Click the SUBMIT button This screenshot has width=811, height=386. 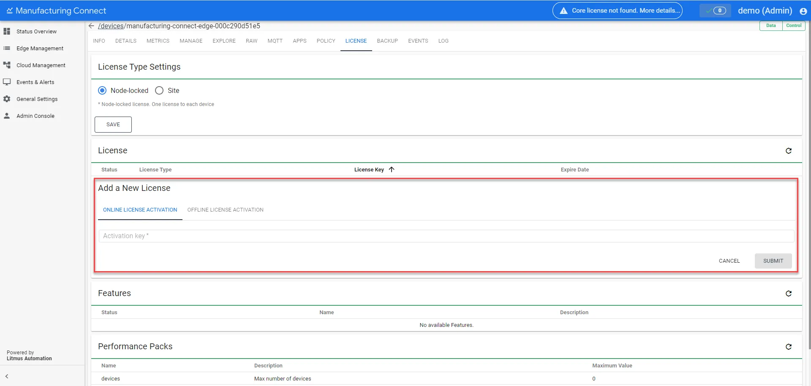pos(773,261)
